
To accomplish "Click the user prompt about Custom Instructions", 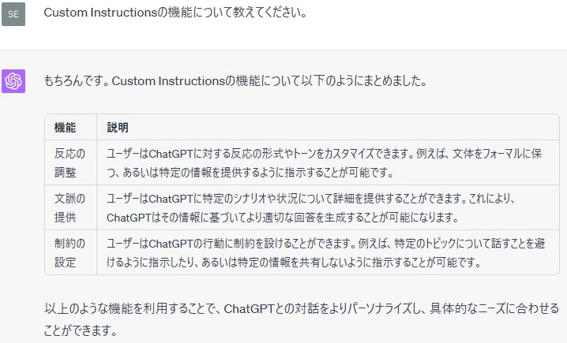I will point(175,13).
